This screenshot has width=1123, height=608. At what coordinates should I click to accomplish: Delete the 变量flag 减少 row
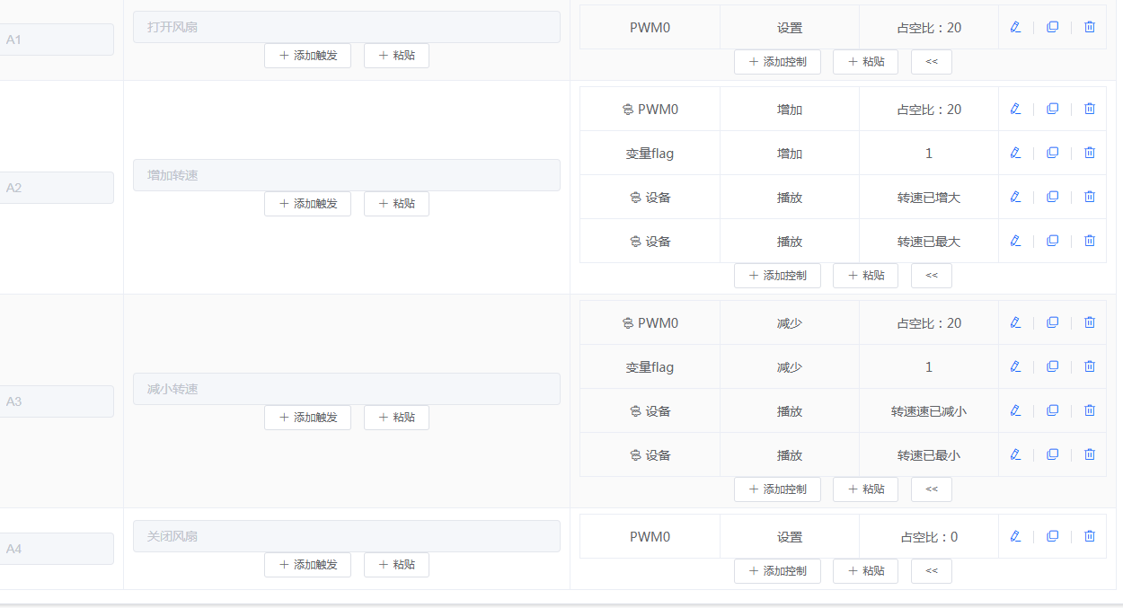point(1089,366)
